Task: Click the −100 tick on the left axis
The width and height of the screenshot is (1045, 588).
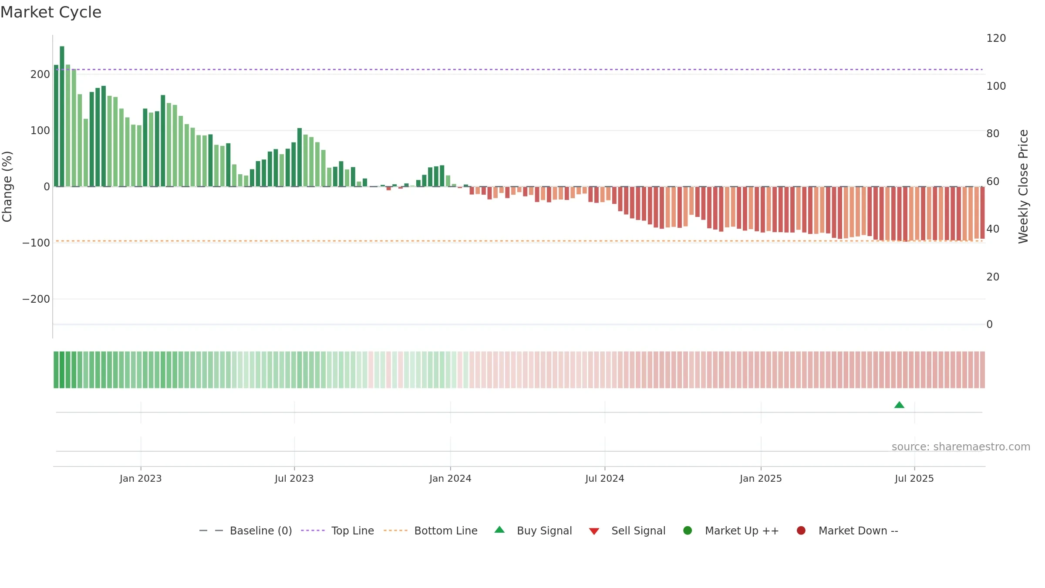Action: point(36,243)
